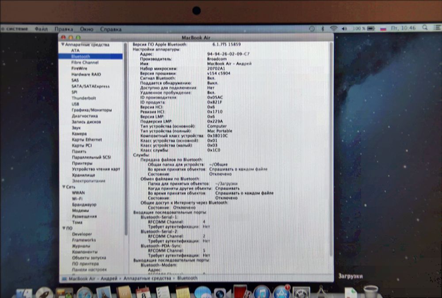Screen dimensions: 442x298
Task: Select SATA/SATAExpress in the sidebar
Action: tap(91, 86)
